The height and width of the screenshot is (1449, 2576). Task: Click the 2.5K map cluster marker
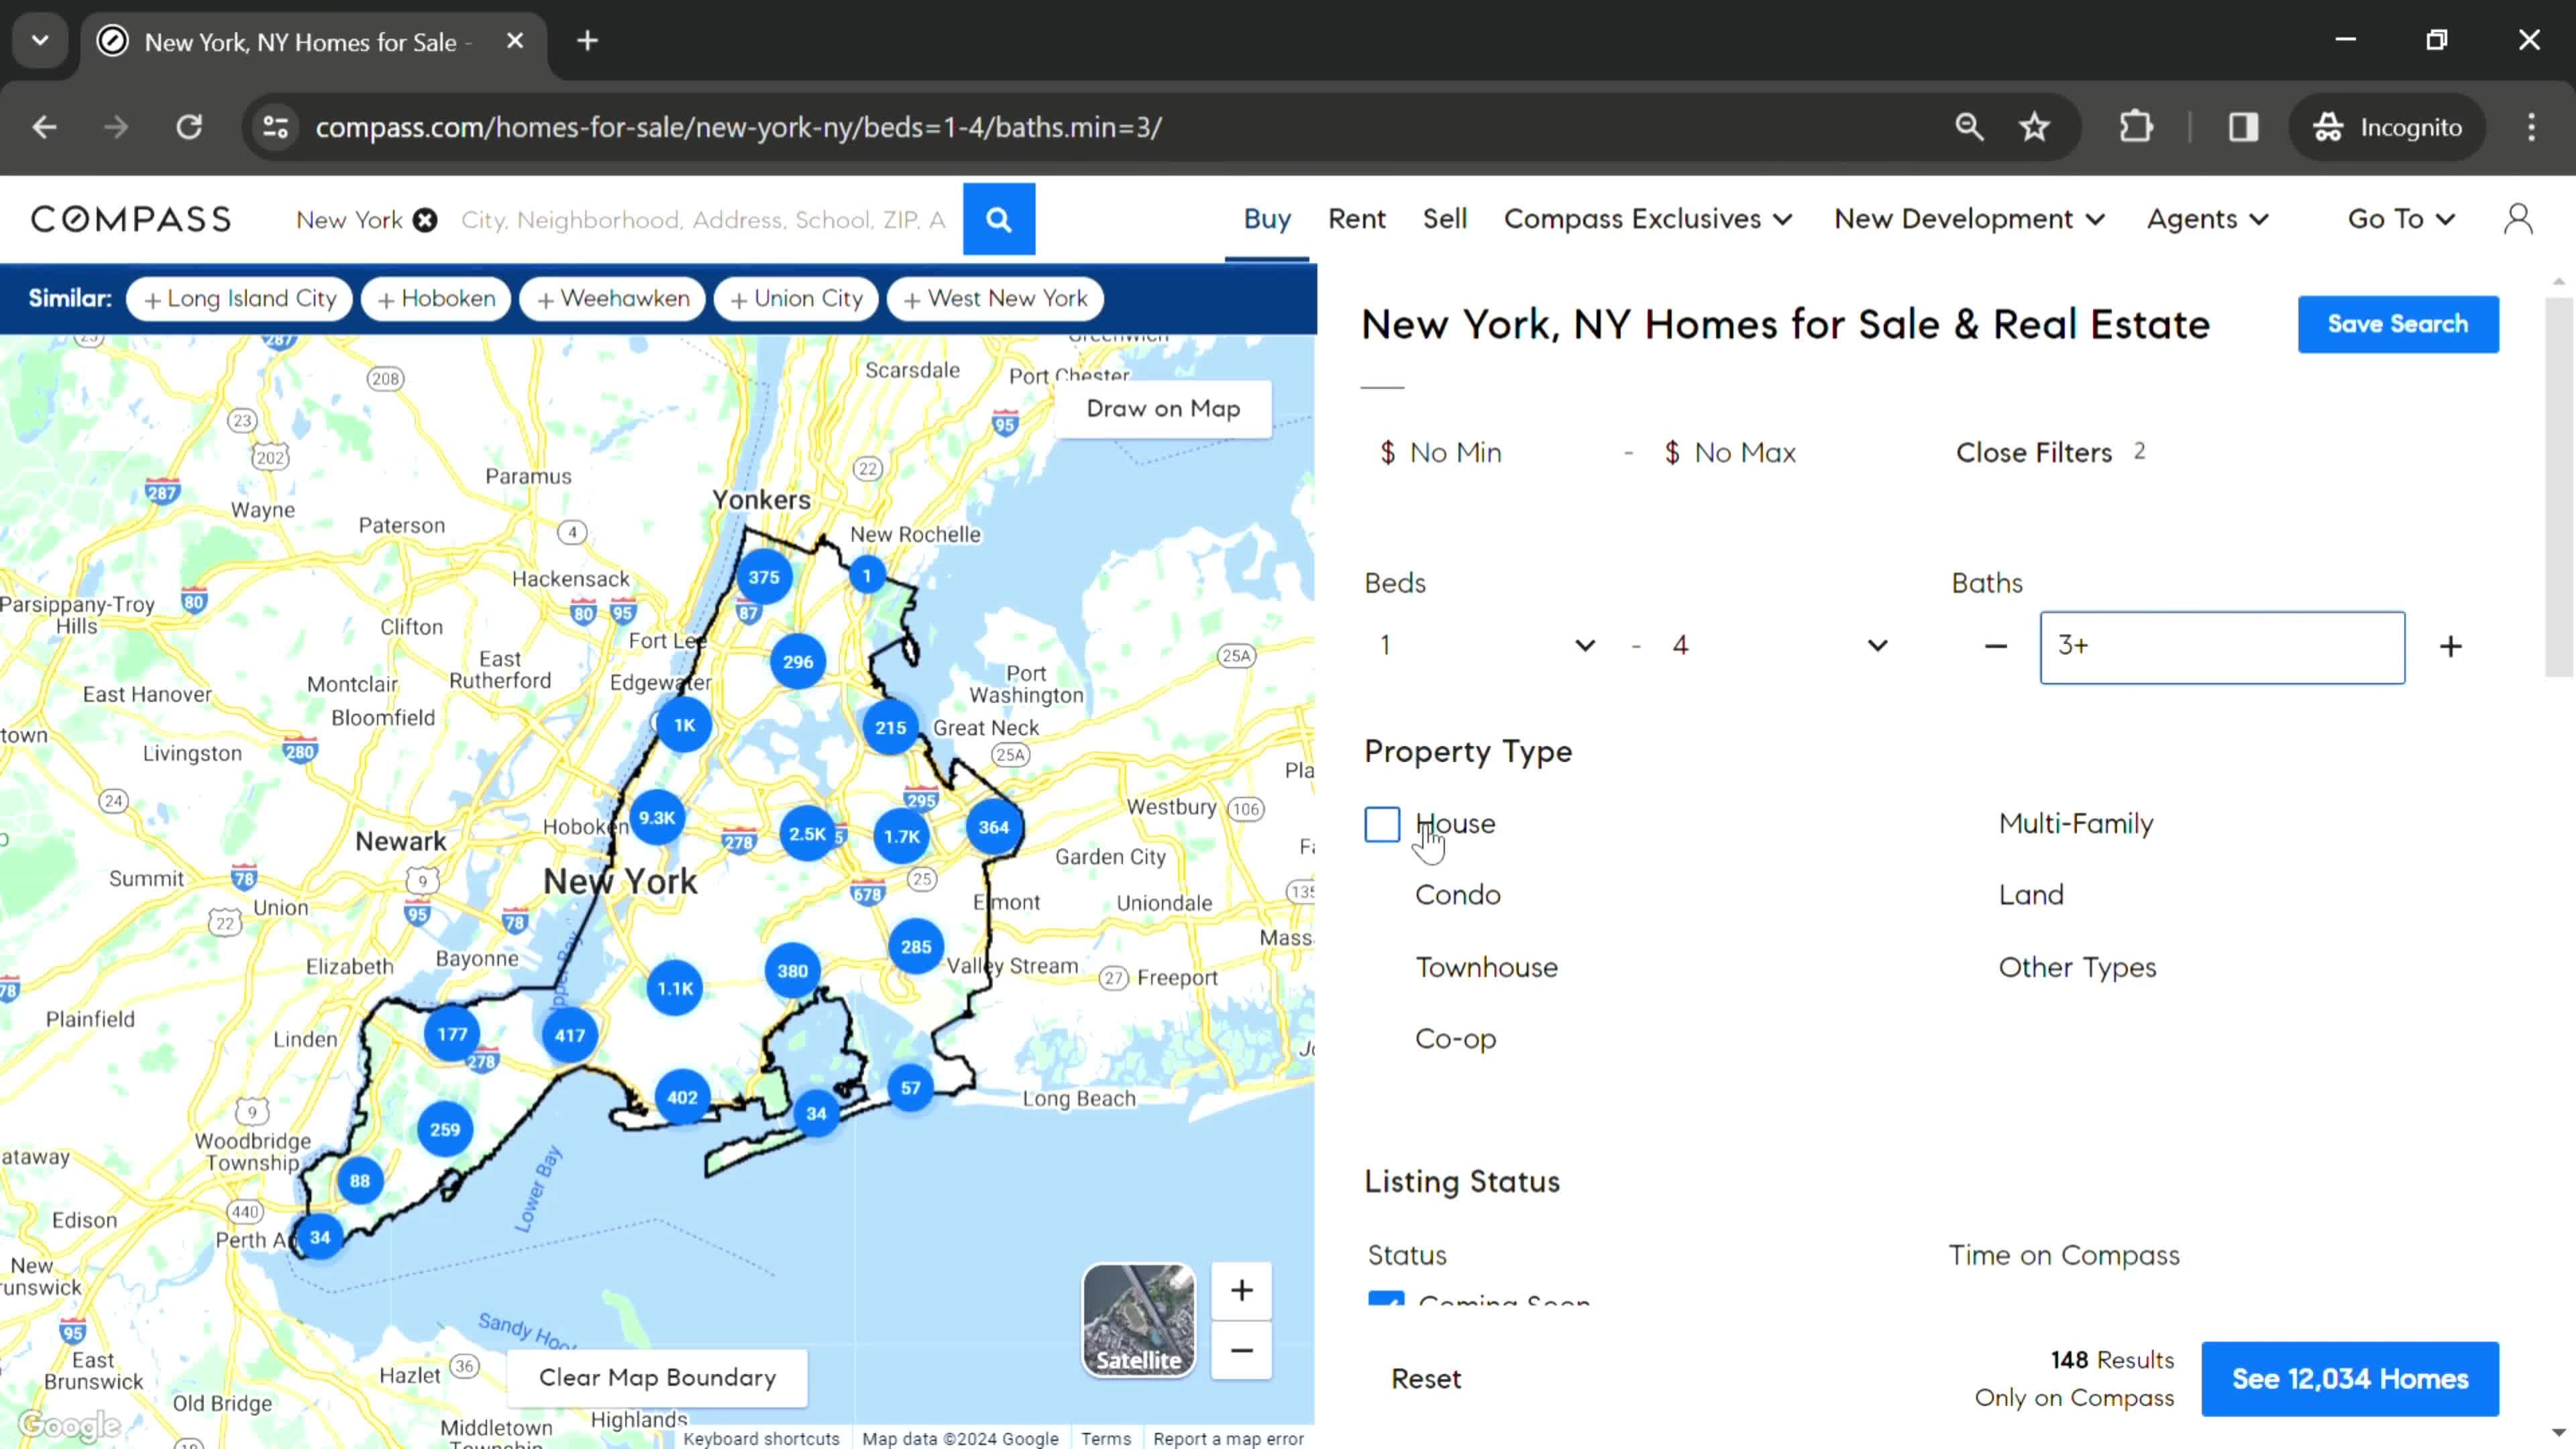807,834
